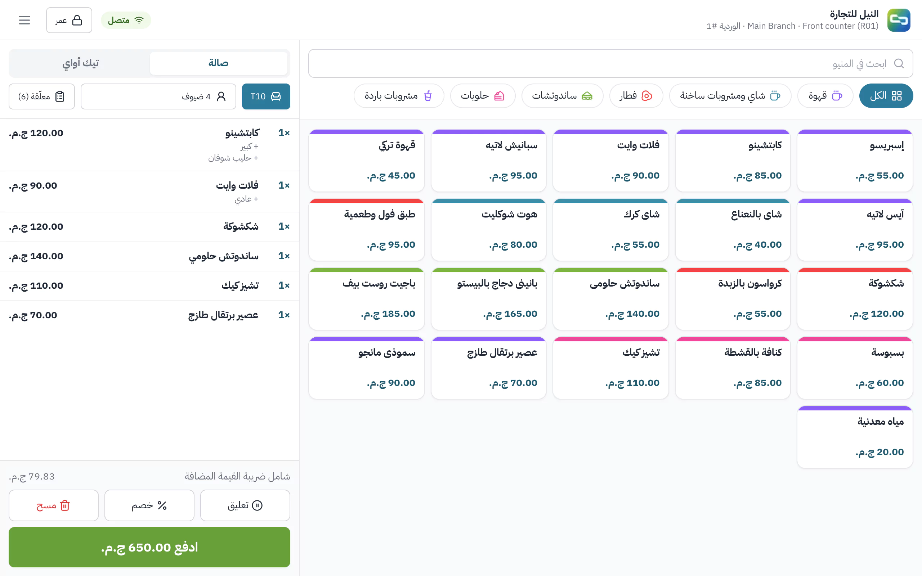Click the مسح clear order button

coord(53,505)
